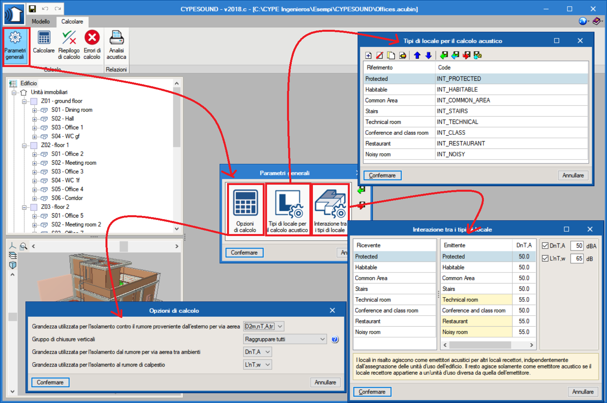Click Annullare in Interazione dialog

[583, 392]
